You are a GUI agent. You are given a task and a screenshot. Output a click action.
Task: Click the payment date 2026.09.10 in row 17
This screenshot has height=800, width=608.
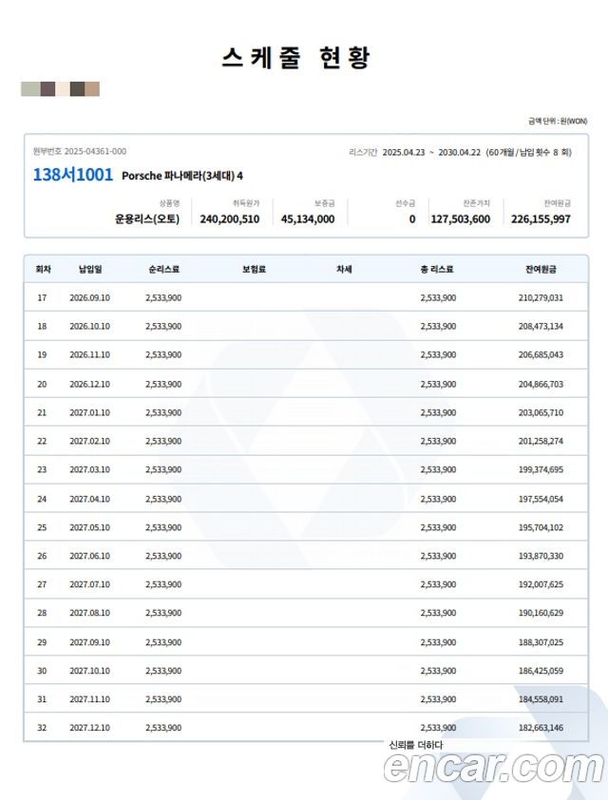point(89,297)
